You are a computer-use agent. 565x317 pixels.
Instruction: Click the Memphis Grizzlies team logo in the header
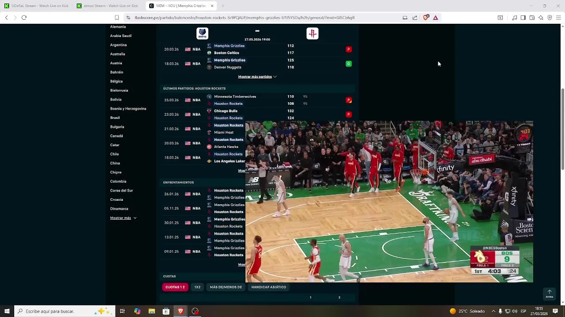pos(202,33)
